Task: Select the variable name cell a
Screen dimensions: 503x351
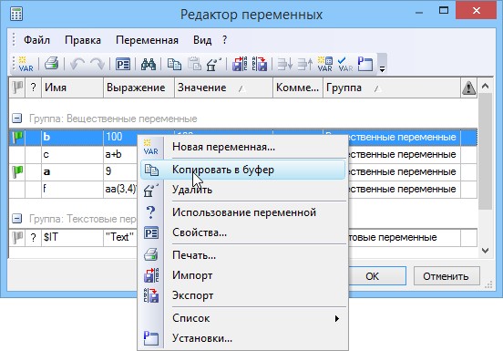Action: click(73, 171)
